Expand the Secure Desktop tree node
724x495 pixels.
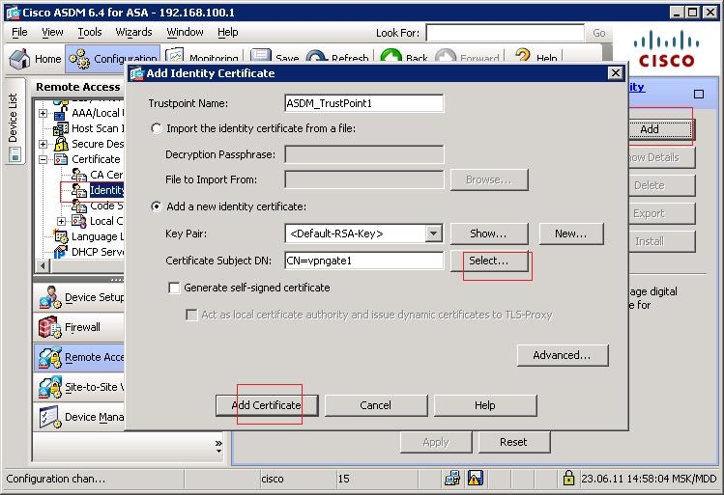point(43,145)
